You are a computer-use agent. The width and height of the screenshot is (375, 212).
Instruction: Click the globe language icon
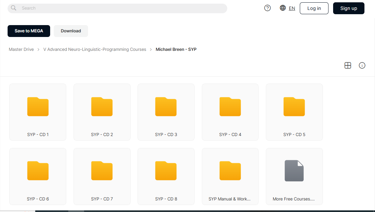tap(283, 8)
